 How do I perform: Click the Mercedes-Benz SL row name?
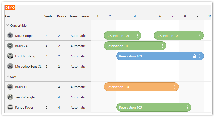click(28, 66)
